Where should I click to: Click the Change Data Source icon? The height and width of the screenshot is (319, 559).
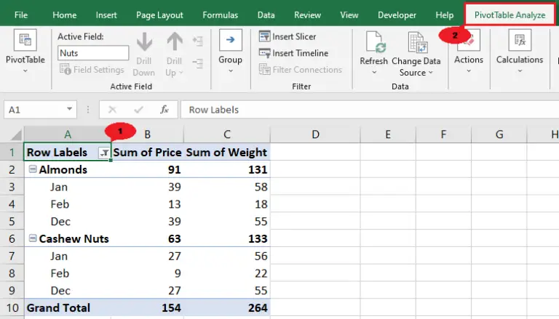point(418,42)
